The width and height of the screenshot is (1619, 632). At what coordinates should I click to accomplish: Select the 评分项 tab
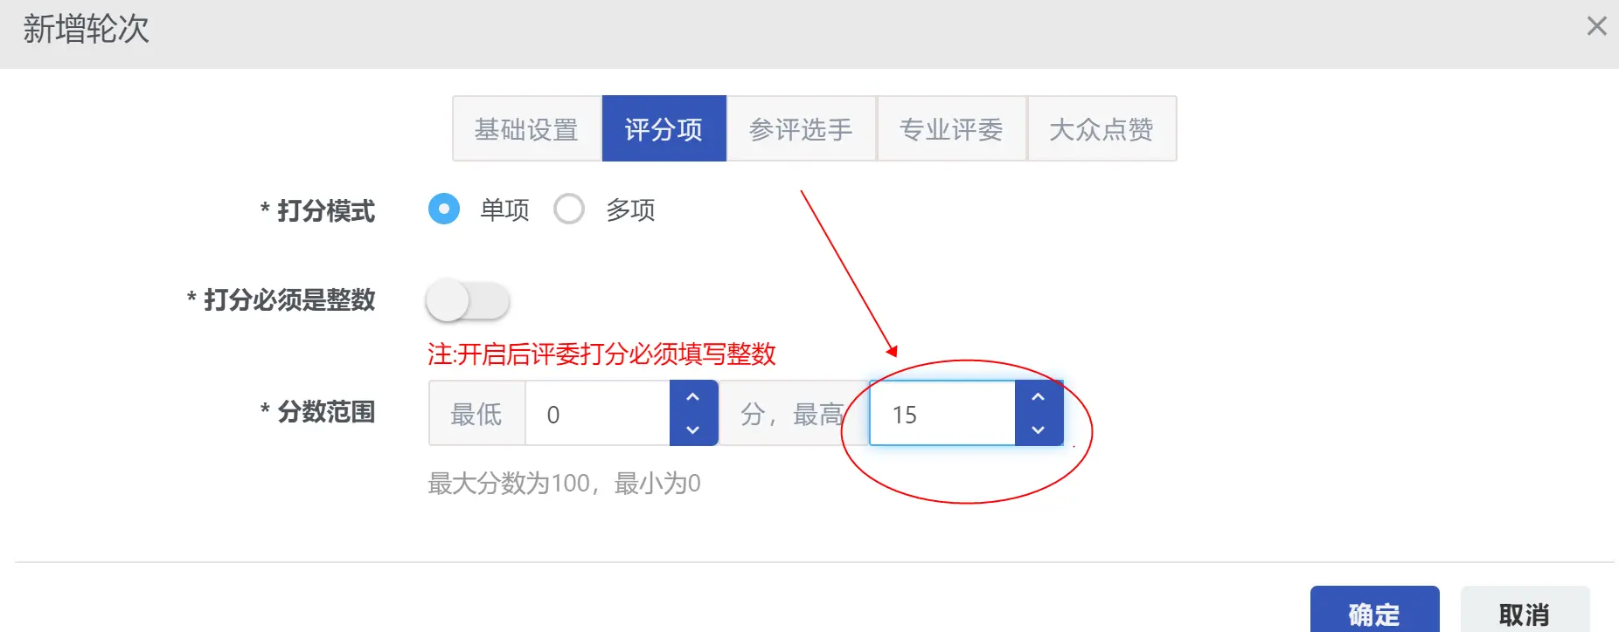click(x=664, y=129)
